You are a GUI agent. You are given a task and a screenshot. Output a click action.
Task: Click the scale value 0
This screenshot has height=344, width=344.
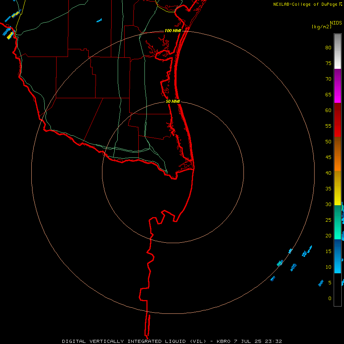click(330, 299)
